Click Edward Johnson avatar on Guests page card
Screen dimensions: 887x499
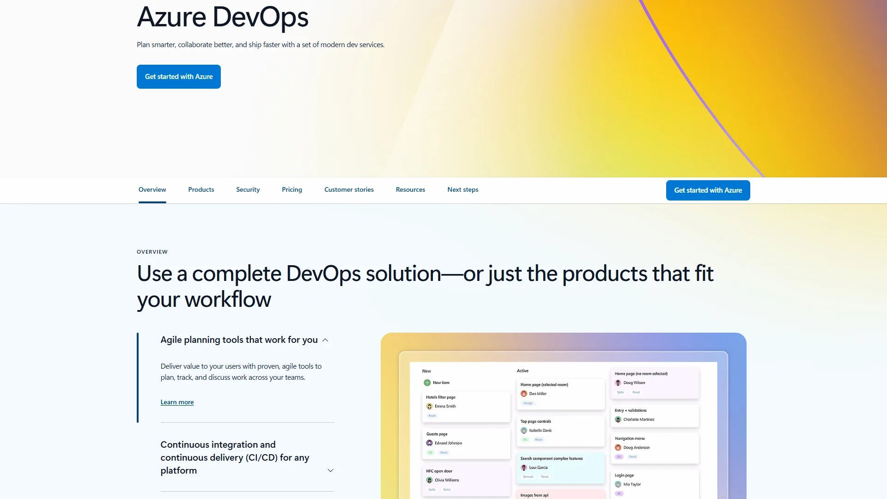coord(429,443)
